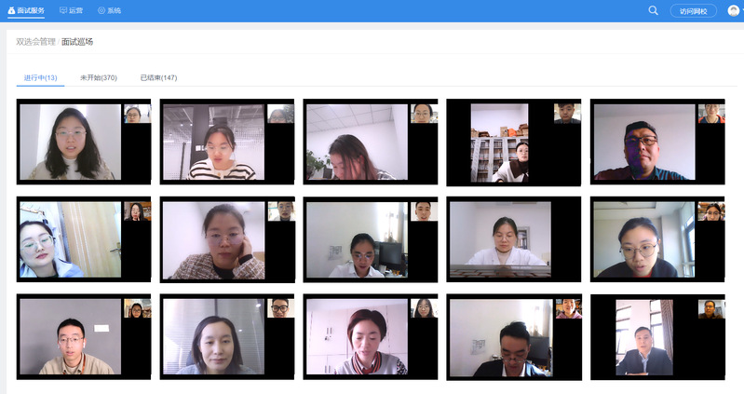Click the 运营 monitor icon in navigation
The width and height of the screenshot is (744, 394).
63,10
